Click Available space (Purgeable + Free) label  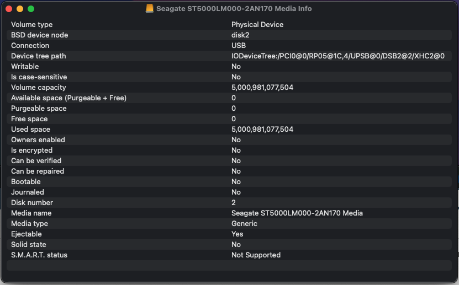pyautogui.click(x=69, y=98)
